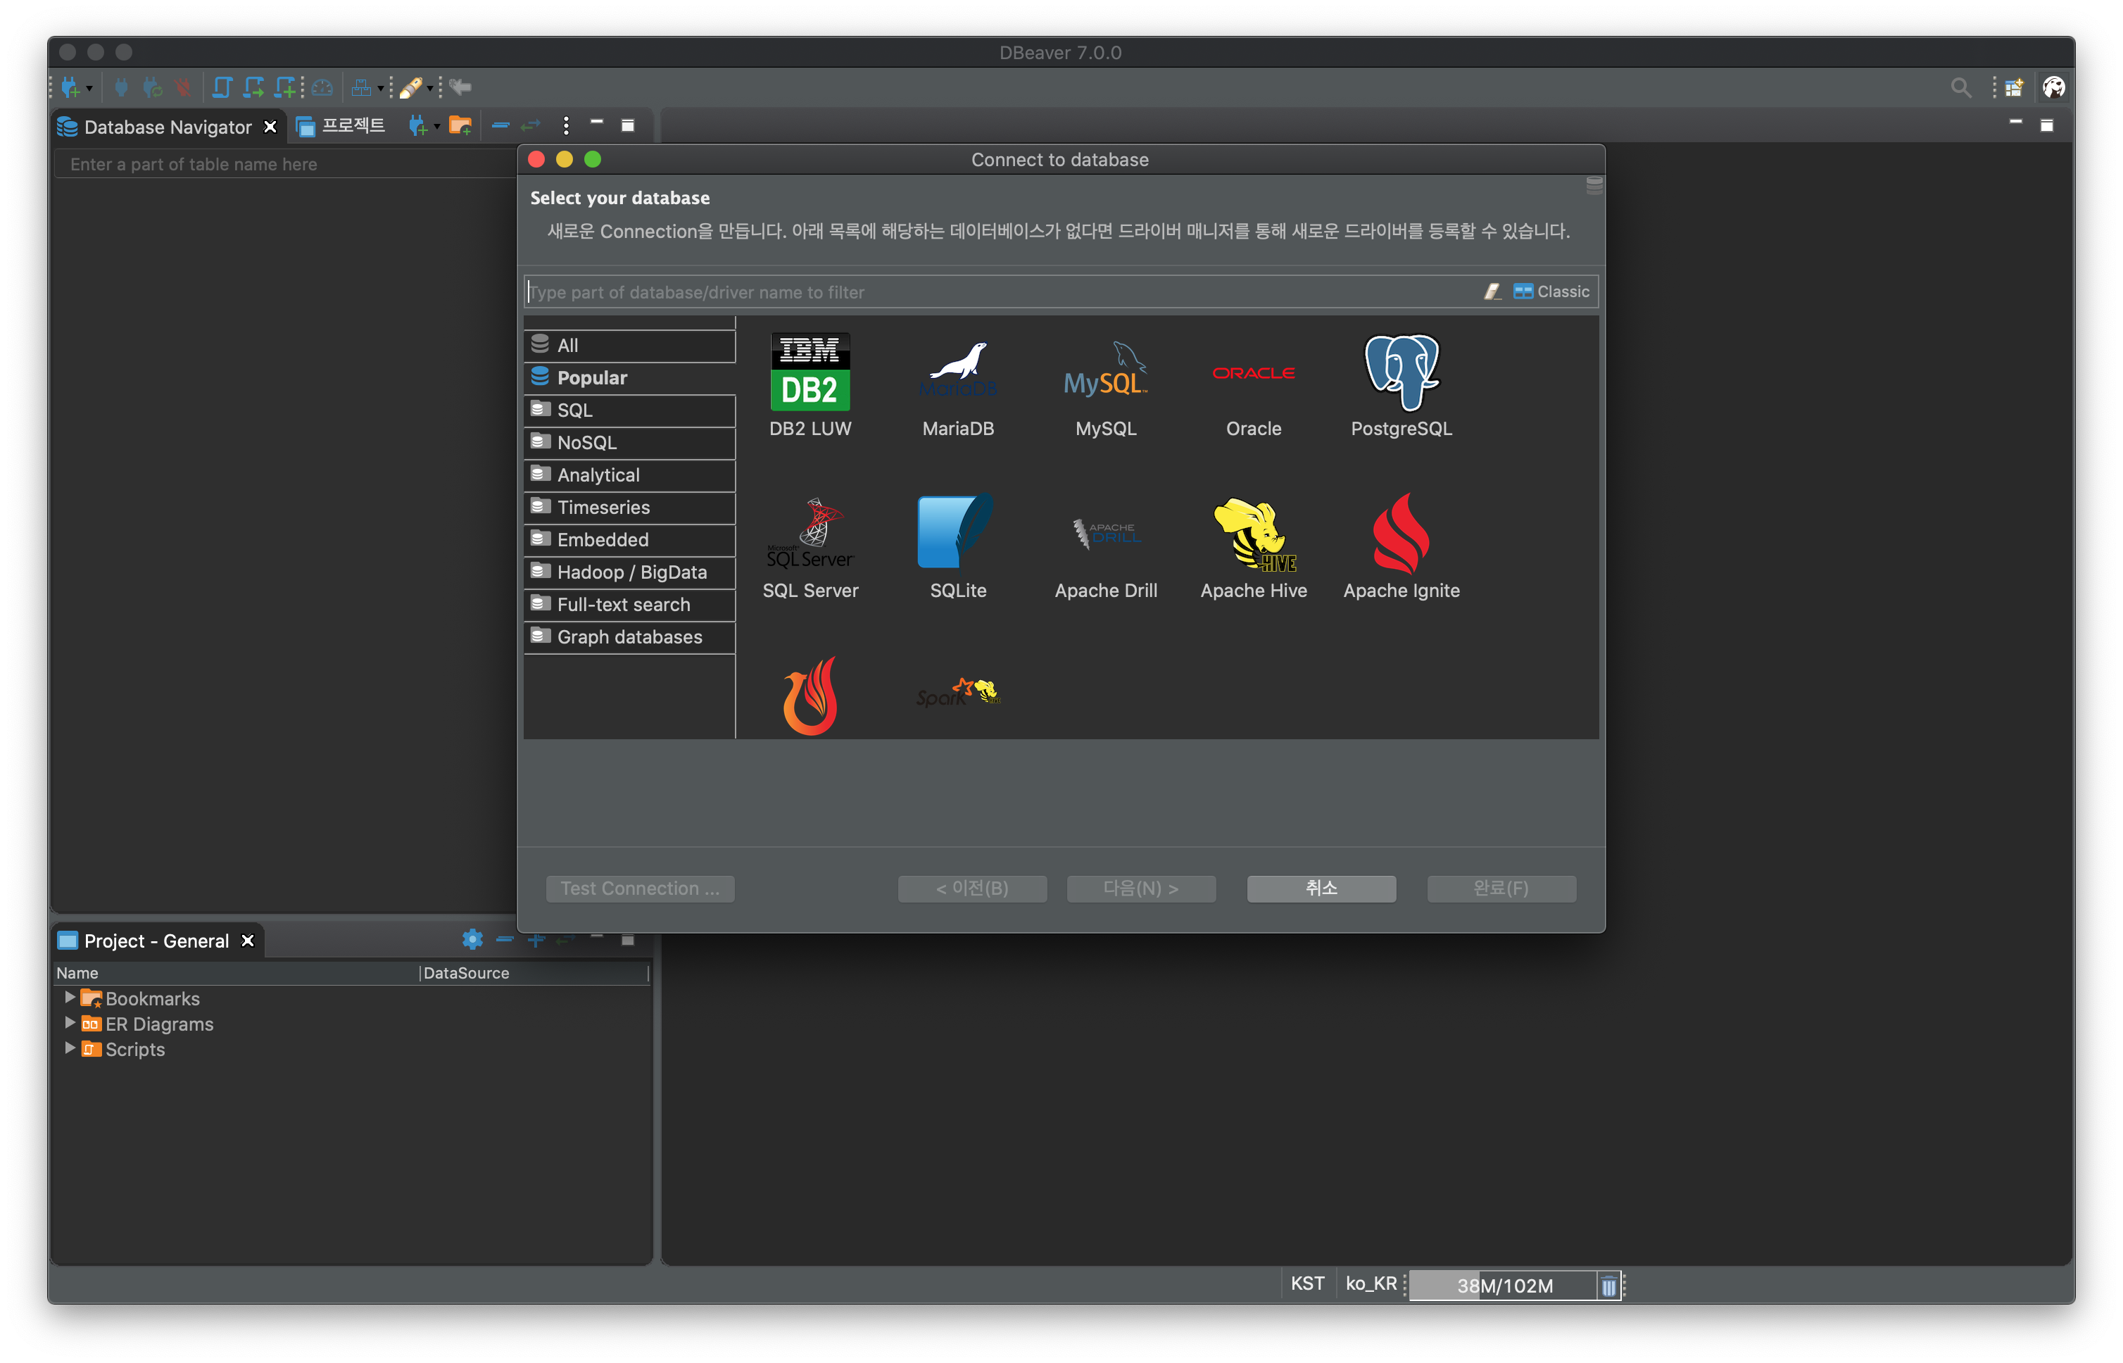This screenshot has width=2123, height=1363.
Task: Click the garbage collector trash icon in status bar
Action: 1608,1286
